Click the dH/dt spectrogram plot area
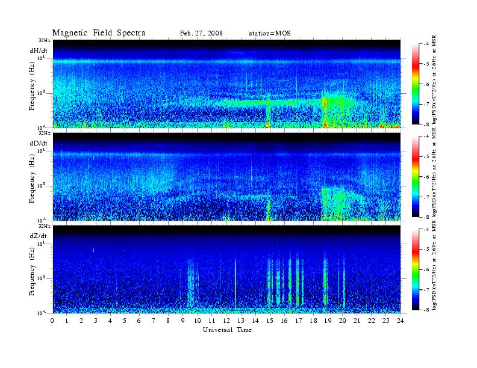477x368 pixels. (x=226, y=84)
